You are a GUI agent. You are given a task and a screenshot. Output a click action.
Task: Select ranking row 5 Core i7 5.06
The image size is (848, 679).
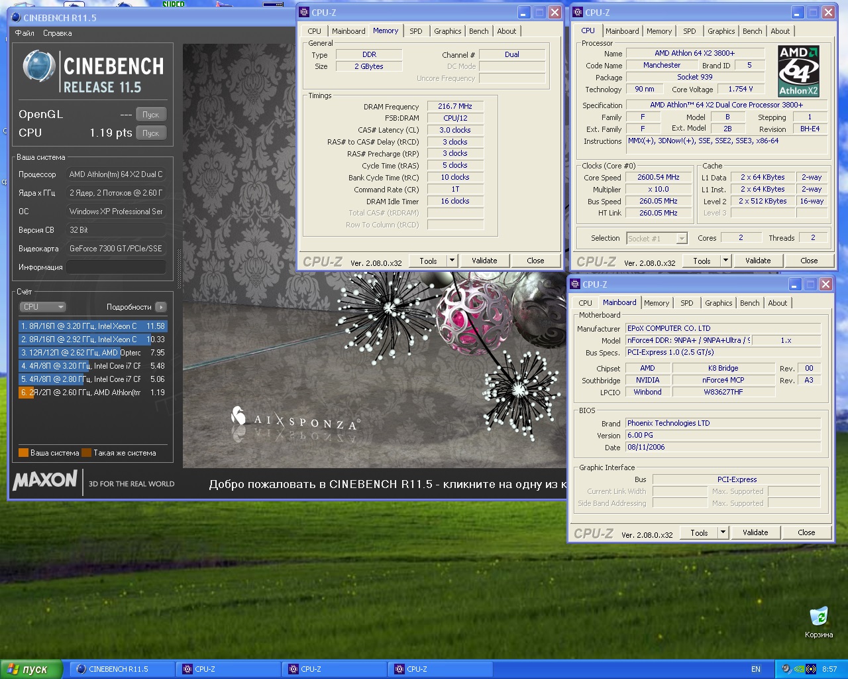pos(93,379)
